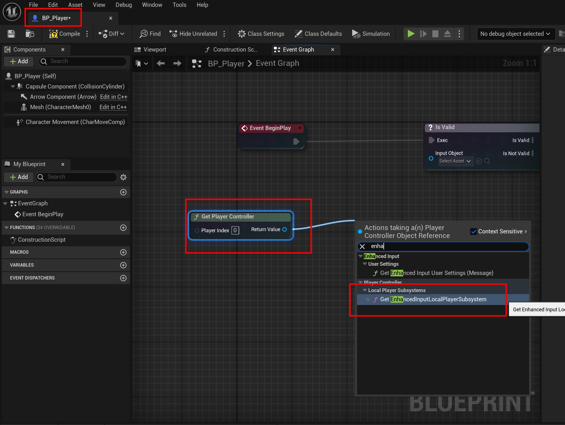Click Edit in C++ for Arrow Component
The width and height of the screenshot is (565, 425).
(x=114, y=97)
